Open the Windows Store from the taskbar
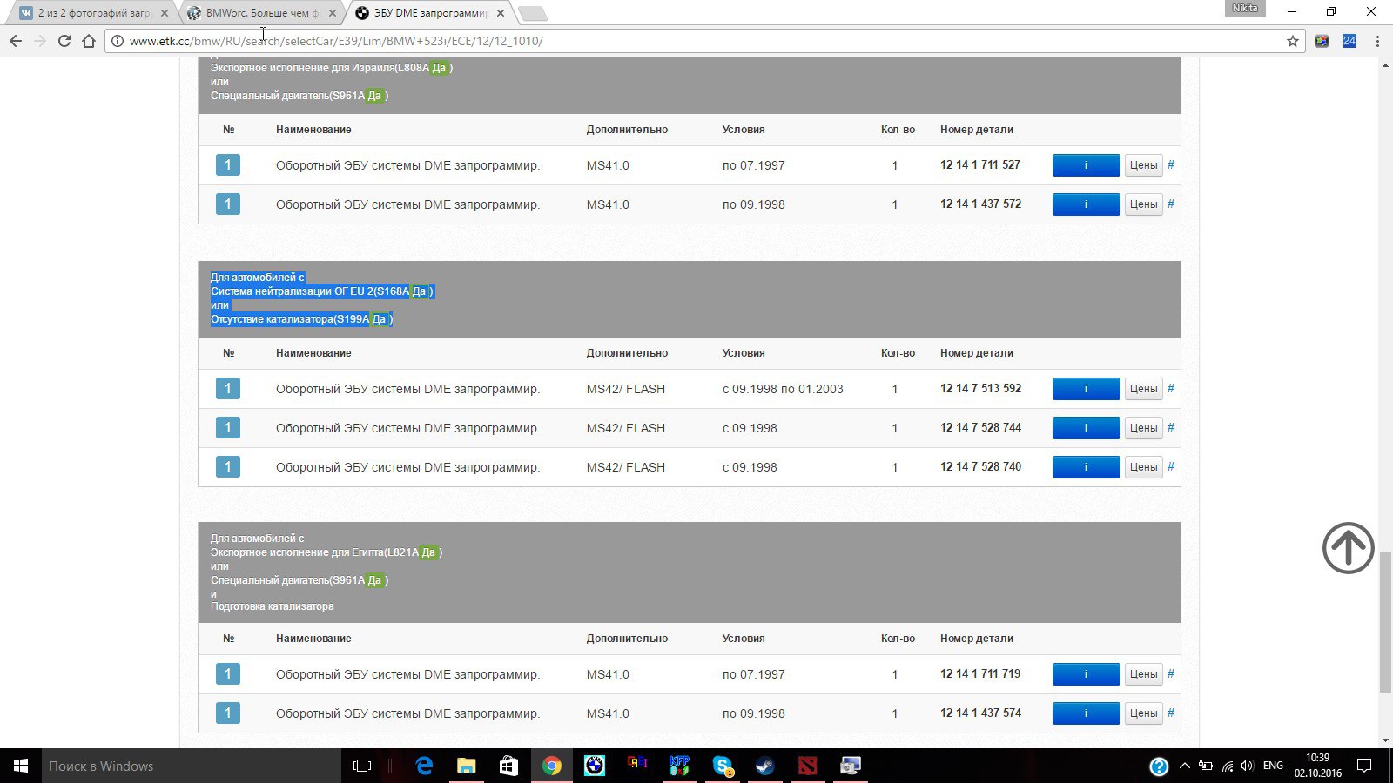This screenshot has height=783, width=1393. point(509,766)
